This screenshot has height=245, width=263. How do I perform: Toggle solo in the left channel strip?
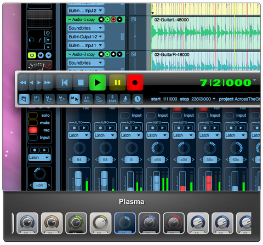(x=33, y=115)
